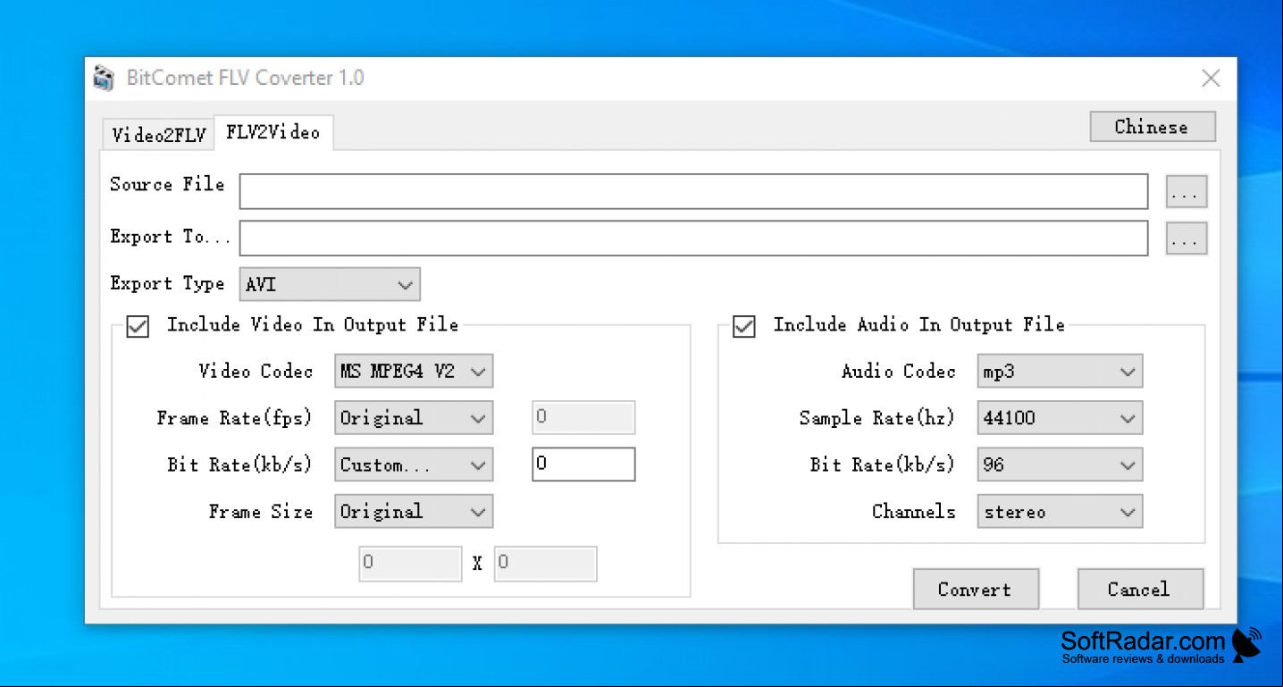The height and width of the screenshot is (687, 1283).
Task: Switch to the Video2FLV tab
Action: 158,135
